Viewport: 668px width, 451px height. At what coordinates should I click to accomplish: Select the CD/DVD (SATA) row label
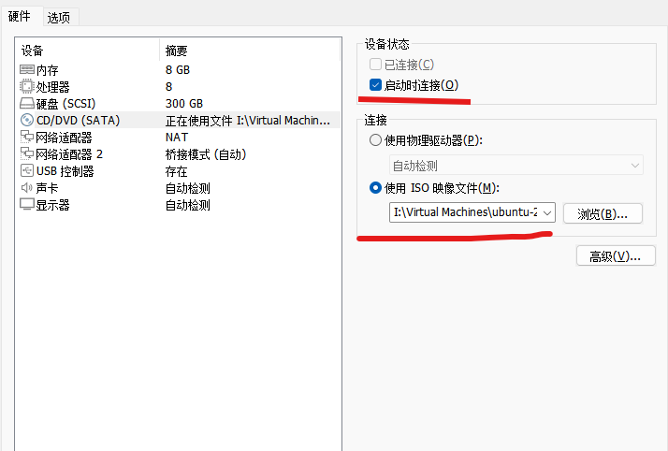[x=78, y=121]
